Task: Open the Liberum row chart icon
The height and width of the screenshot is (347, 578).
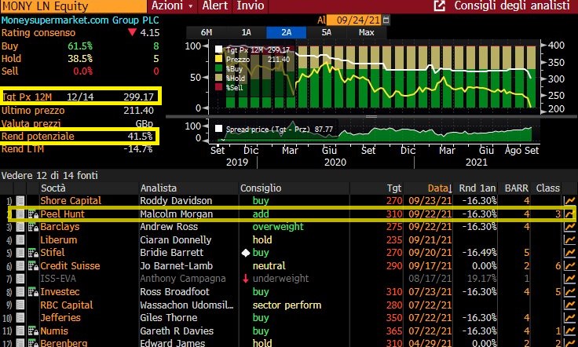Action: click(569, 239)
